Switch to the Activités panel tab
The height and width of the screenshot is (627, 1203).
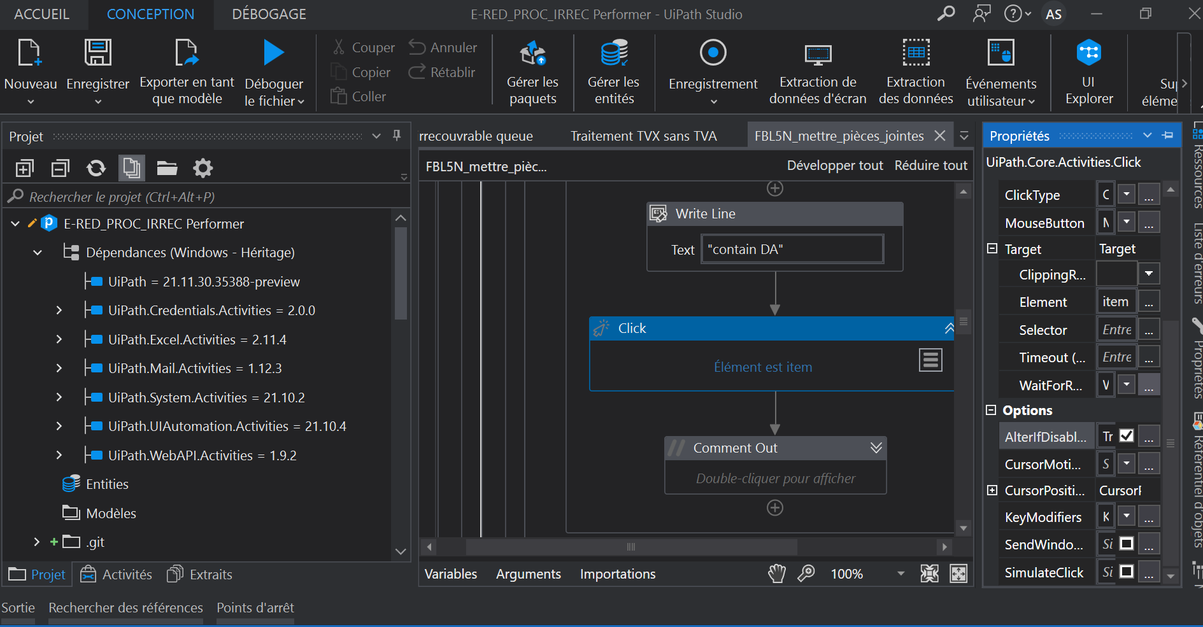[117, 575]
